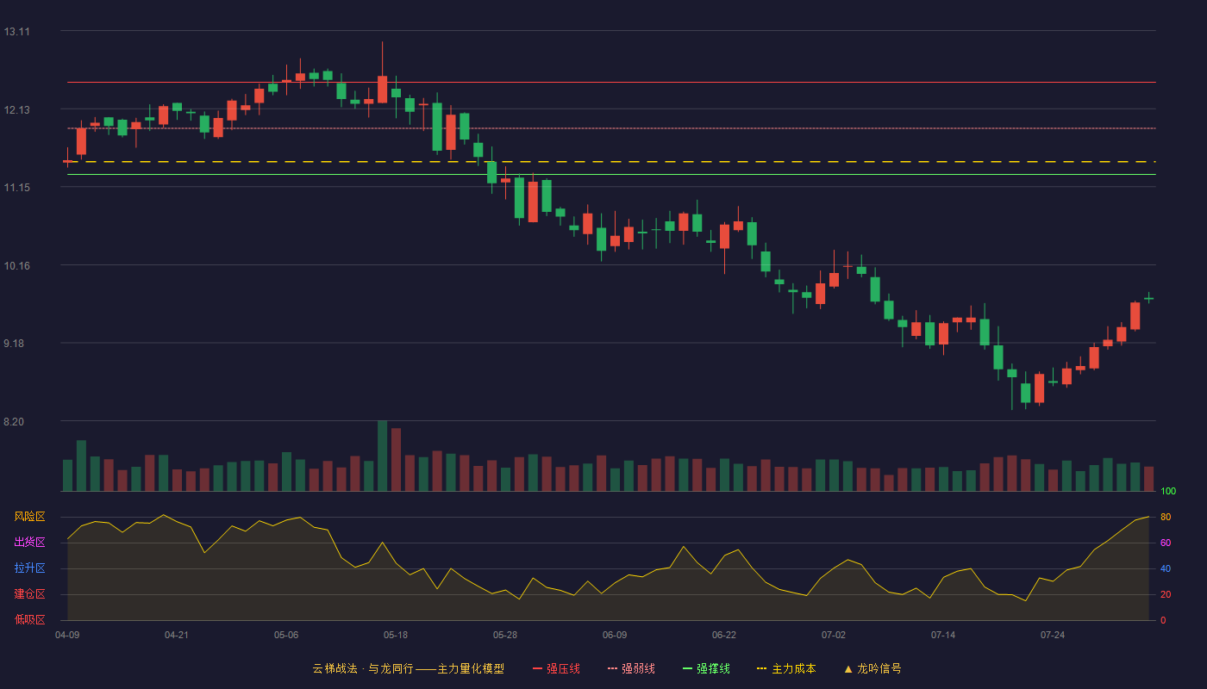Click the pink dotted icon beside 强弱线
Image resolution: width=1207 pixels, height=689 pixels.
612,668
